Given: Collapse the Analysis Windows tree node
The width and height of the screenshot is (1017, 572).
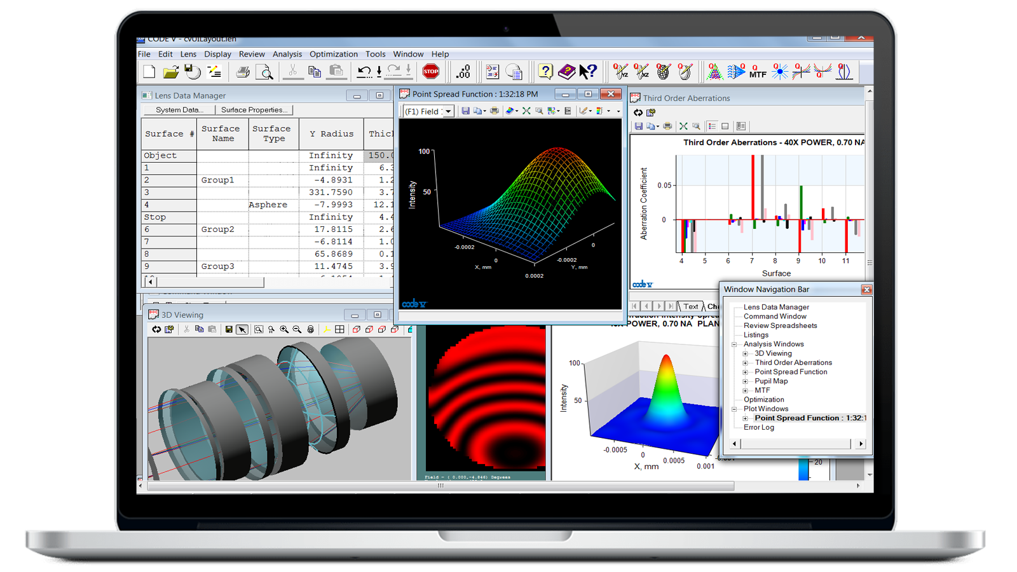Looking at the screenshot, I should [734, 344].
